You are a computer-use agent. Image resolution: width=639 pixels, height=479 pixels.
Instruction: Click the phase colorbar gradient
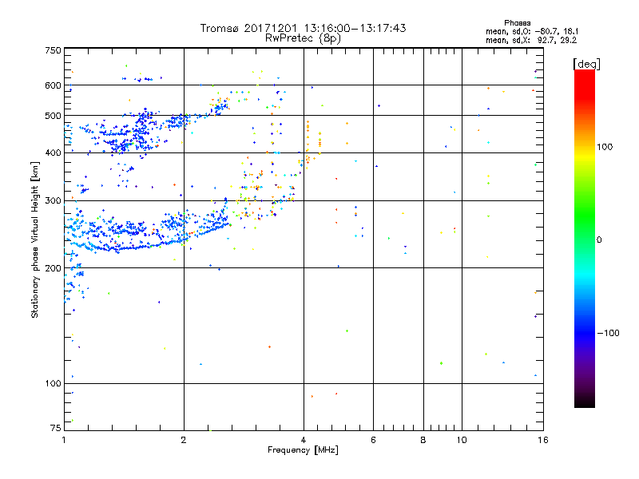[585, 238]
